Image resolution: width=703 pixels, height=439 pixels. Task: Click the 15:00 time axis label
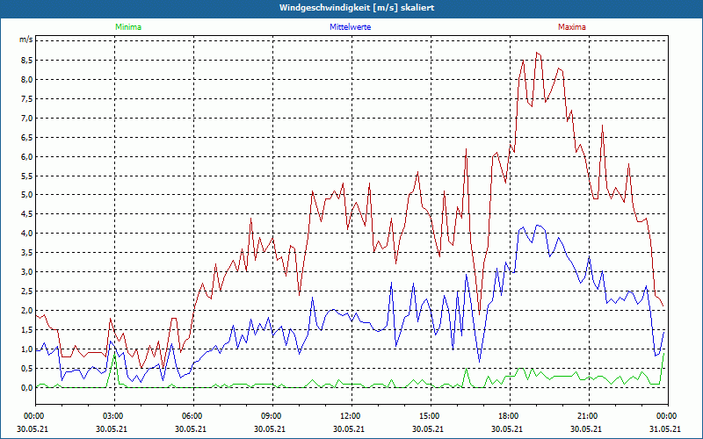pos(430,416)
